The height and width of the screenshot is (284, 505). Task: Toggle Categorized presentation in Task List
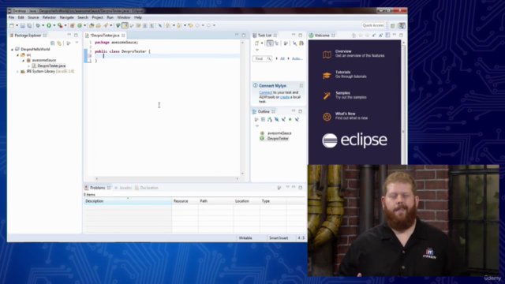pyautogui.click(x=270, y=43)
